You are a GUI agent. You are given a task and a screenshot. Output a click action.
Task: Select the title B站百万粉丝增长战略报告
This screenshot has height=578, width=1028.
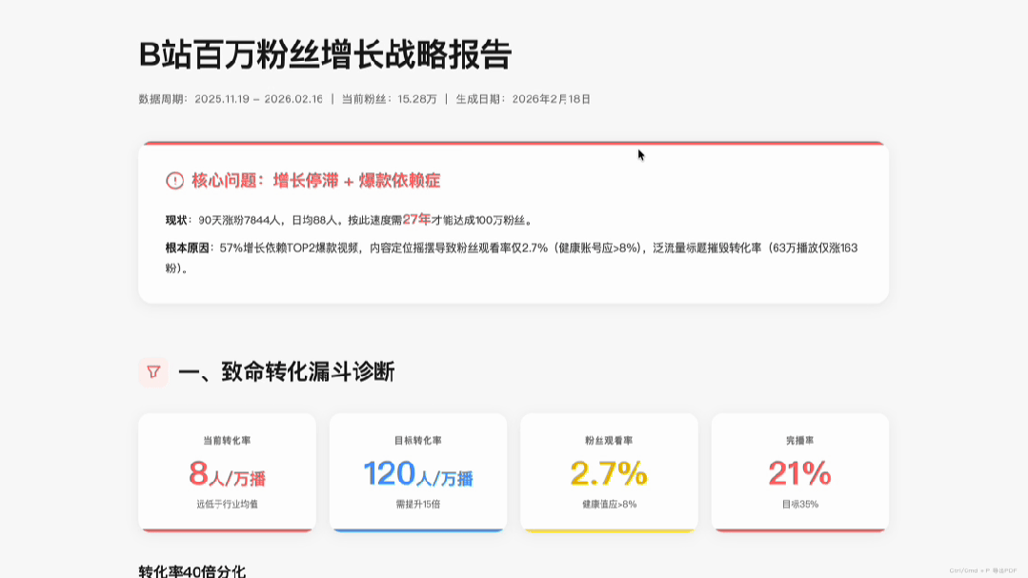pos(325,54)
